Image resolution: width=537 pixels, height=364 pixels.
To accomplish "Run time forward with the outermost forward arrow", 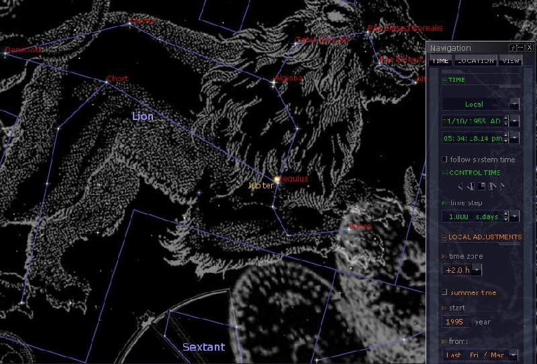I will click(x=502, y=186).
